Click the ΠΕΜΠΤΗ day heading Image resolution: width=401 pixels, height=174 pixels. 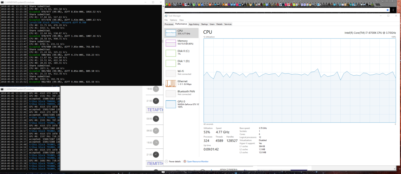coord(155,163)
